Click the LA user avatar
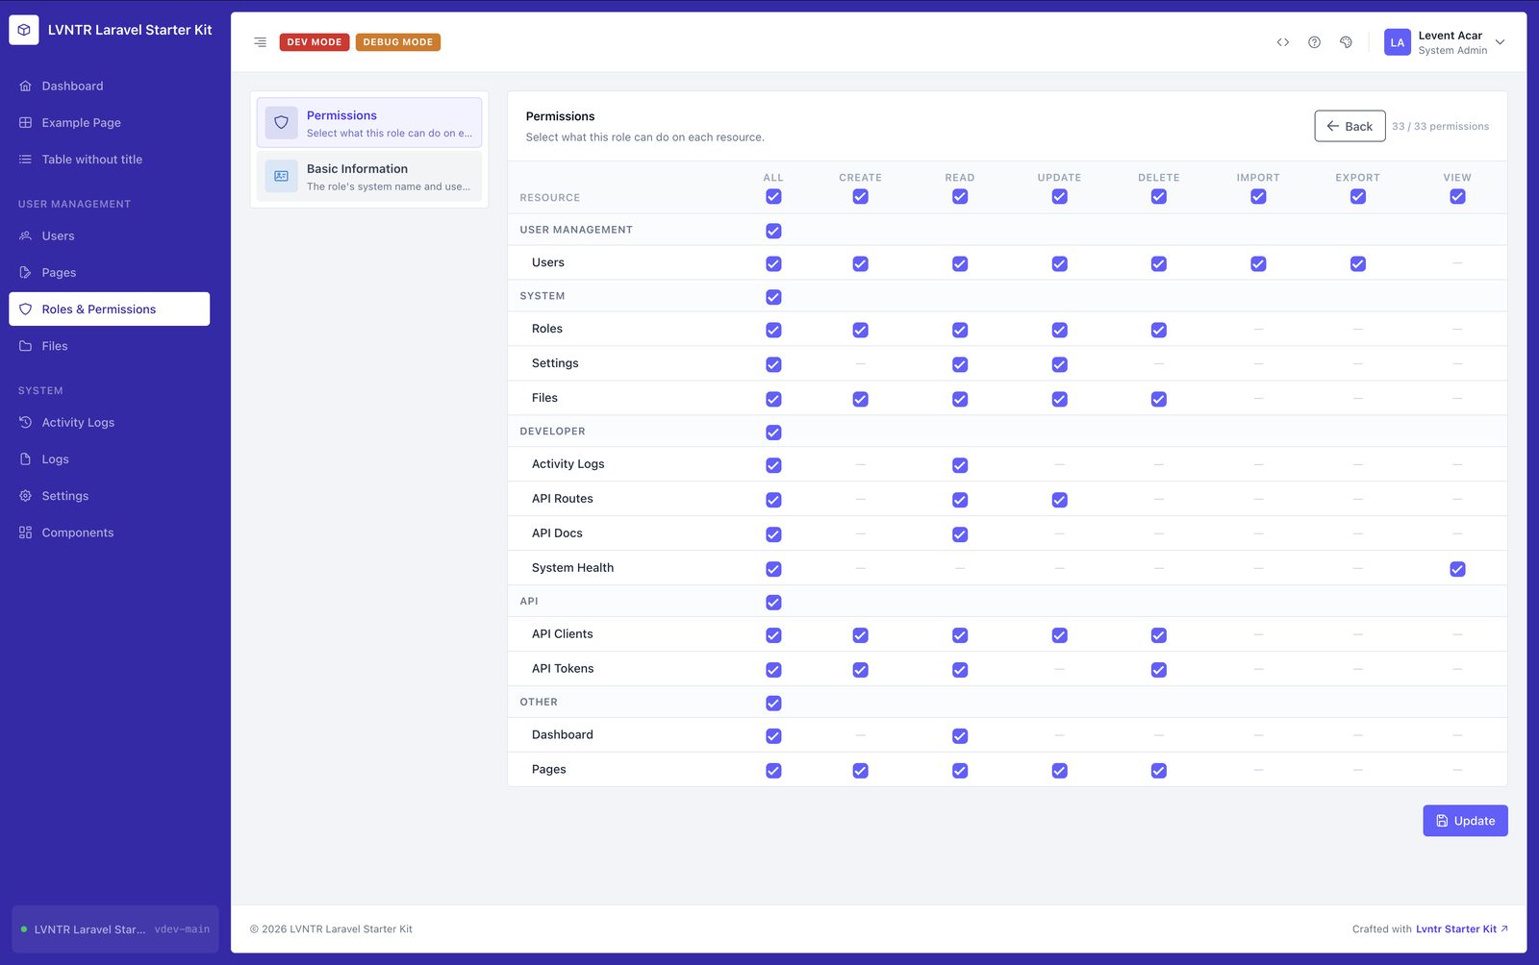The image size is (1539, 965). pyautogui.click(x=1398, y=42)
